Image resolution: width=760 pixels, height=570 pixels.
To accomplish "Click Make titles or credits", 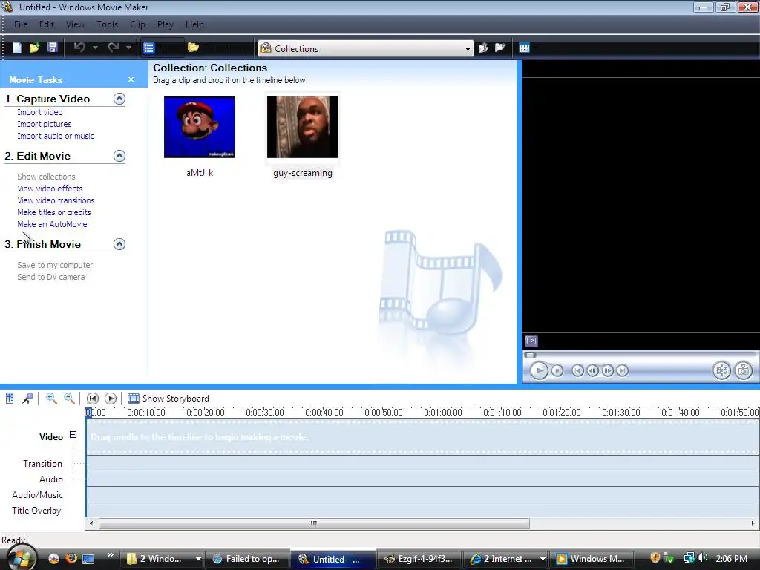I will point(53,212).
